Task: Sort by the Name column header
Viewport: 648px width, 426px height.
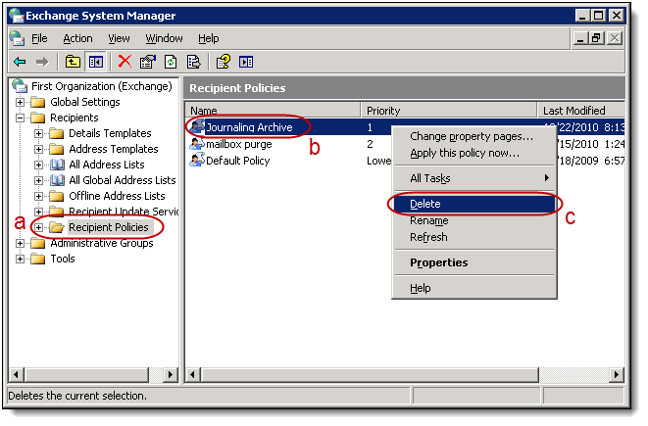Action: click(273, 111)
